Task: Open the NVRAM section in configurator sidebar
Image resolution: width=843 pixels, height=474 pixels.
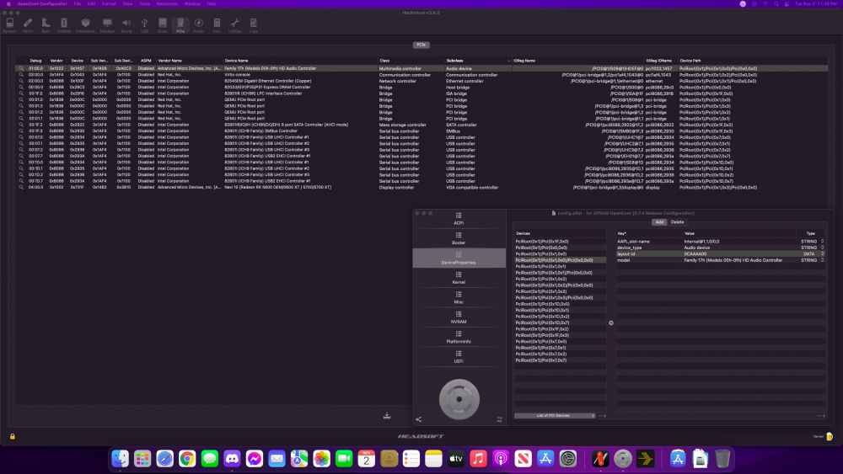Action: [x=459, y=317]
